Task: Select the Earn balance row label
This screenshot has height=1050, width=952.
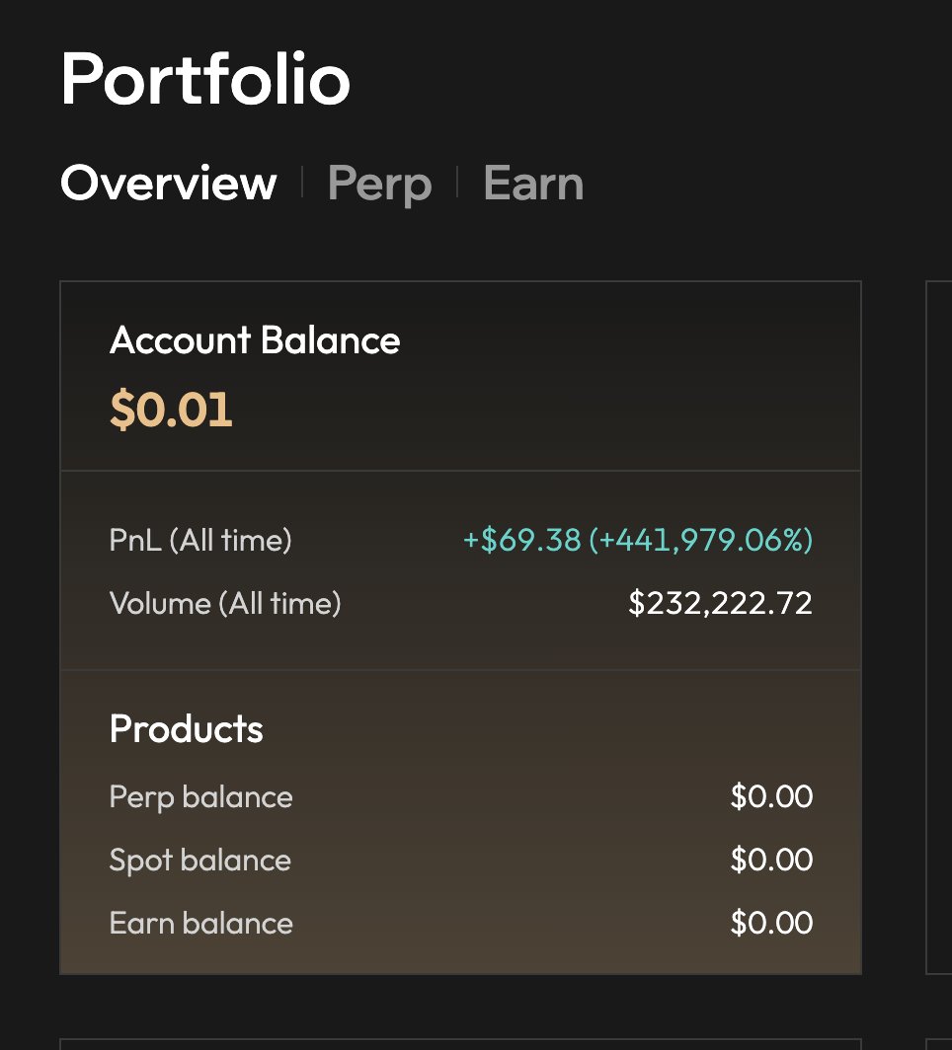Action: click(x=201, y=924)
